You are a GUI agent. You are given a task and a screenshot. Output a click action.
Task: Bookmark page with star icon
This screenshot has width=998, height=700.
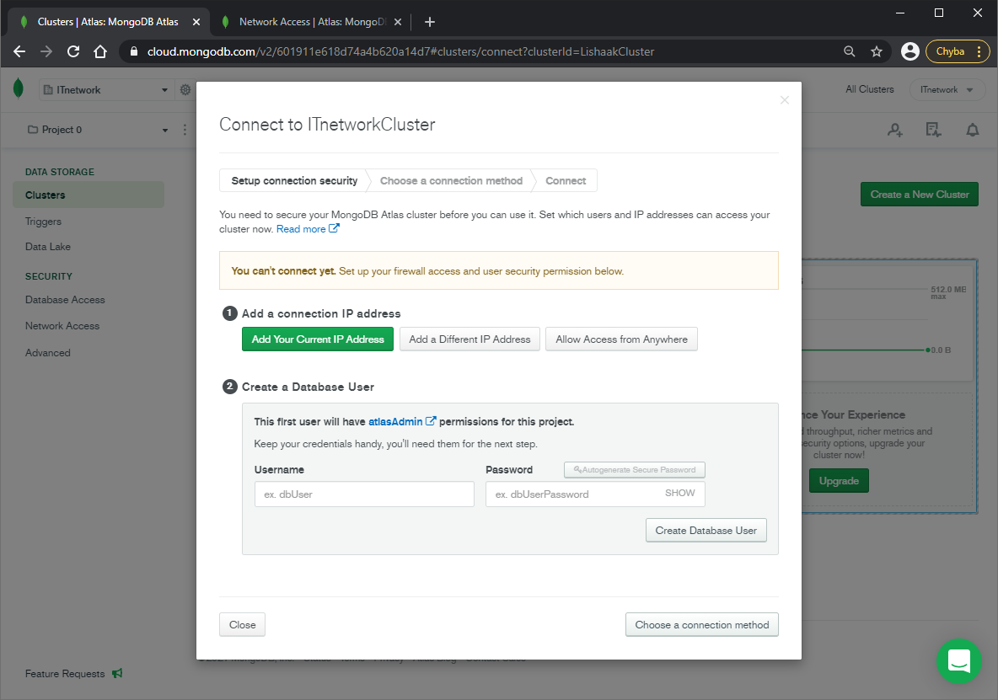[x=877, y=51]
